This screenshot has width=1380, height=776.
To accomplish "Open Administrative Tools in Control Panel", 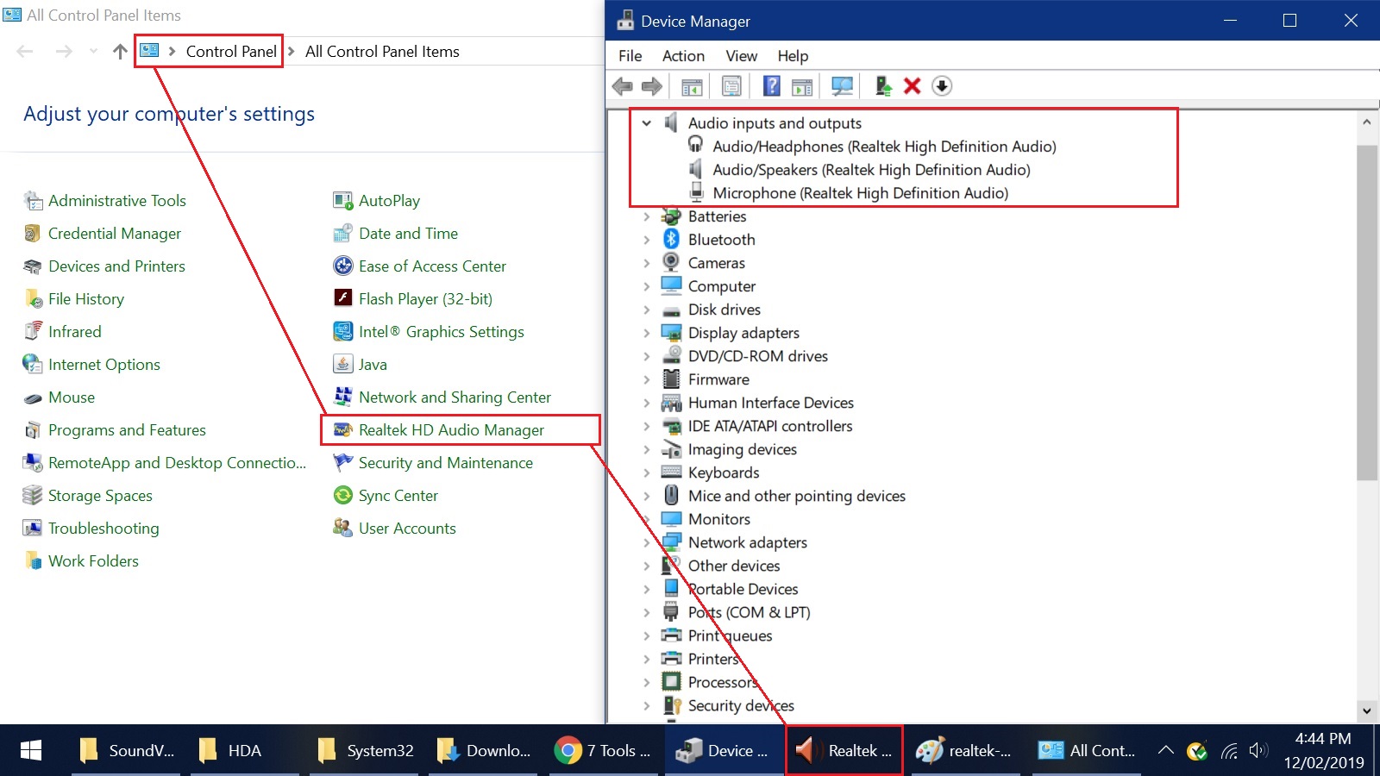I will click(x=116, y=201).
